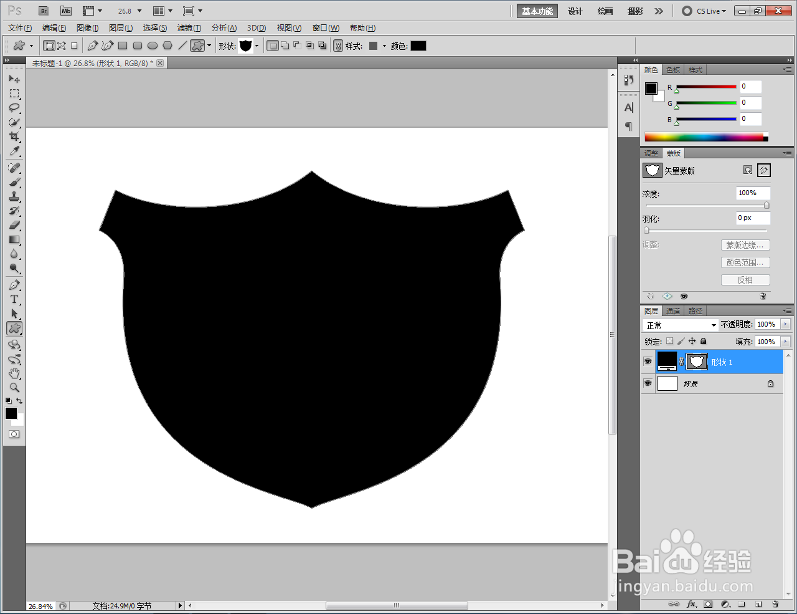
Task: Switch to 基本功能 workspace
Action: [x=537, y=11]
